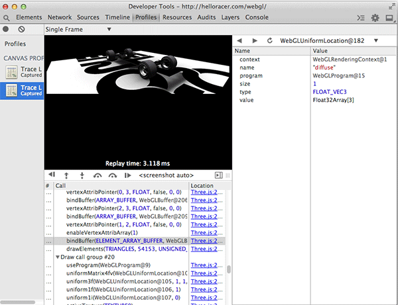The width and height of the screenshot is (398, 305).
Task: Open the WebGLUniformLocation@182 resource dropdown
Action: coord(329,41)
